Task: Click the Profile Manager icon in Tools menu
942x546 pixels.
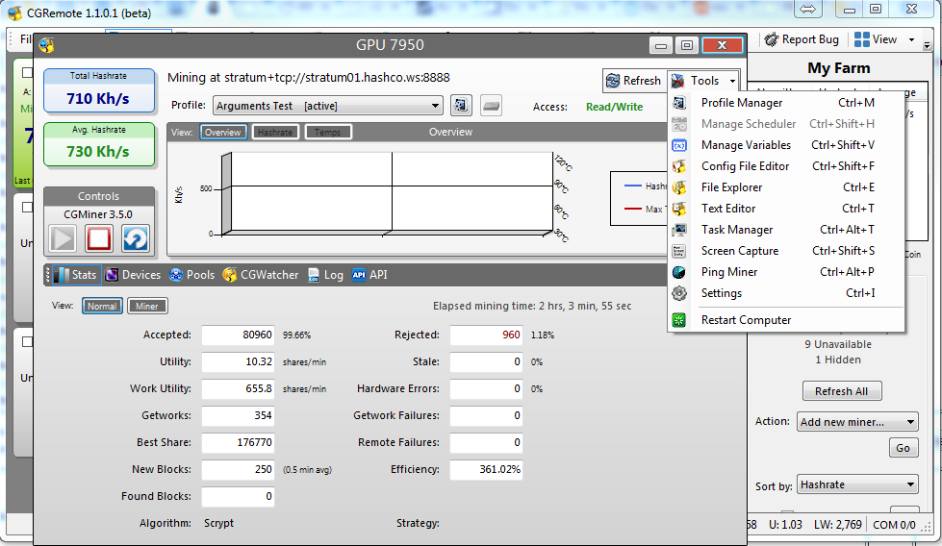Action: 679,103
